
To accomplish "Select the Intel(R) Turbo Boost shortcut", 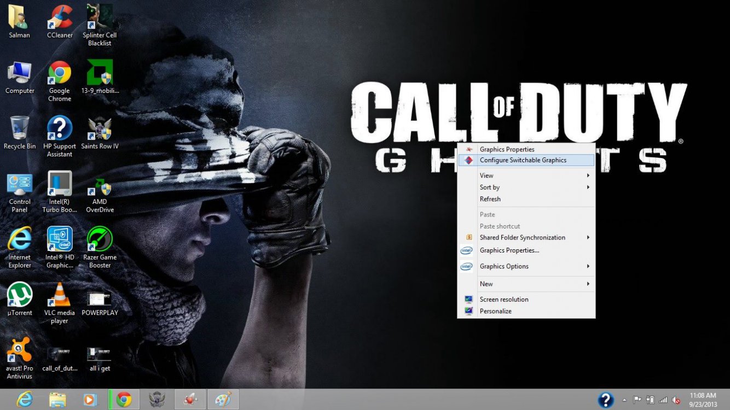I will coord(60,192).
